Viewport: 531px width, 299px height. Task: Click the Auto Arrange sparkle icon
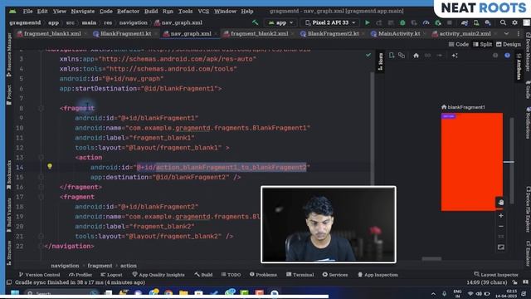(x=455, y=56)
